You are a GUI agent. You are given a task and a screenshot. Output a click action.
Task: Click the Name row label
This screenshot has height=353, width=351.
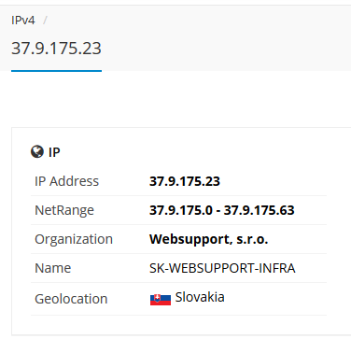coord(53,268)
